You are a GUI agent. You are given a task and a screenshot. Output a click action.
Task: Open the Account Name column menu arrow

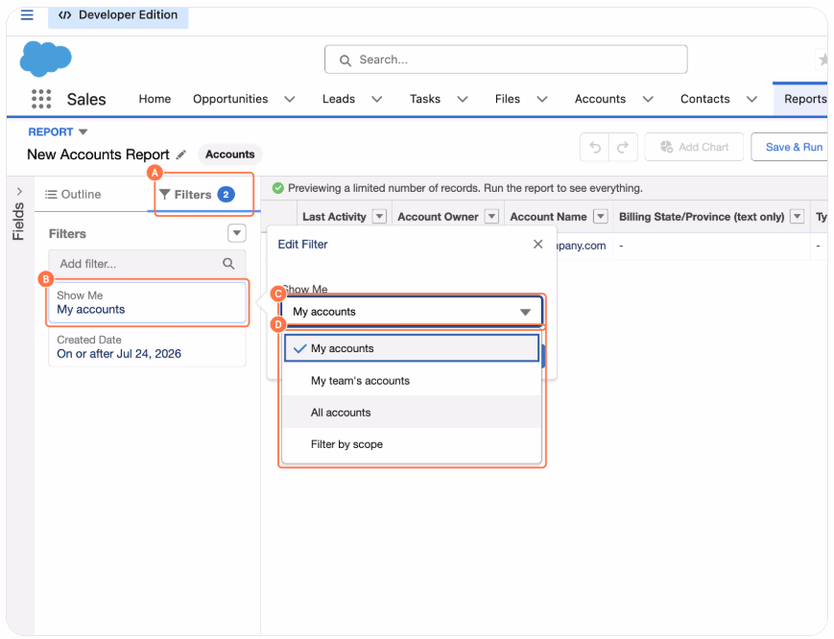601,217
